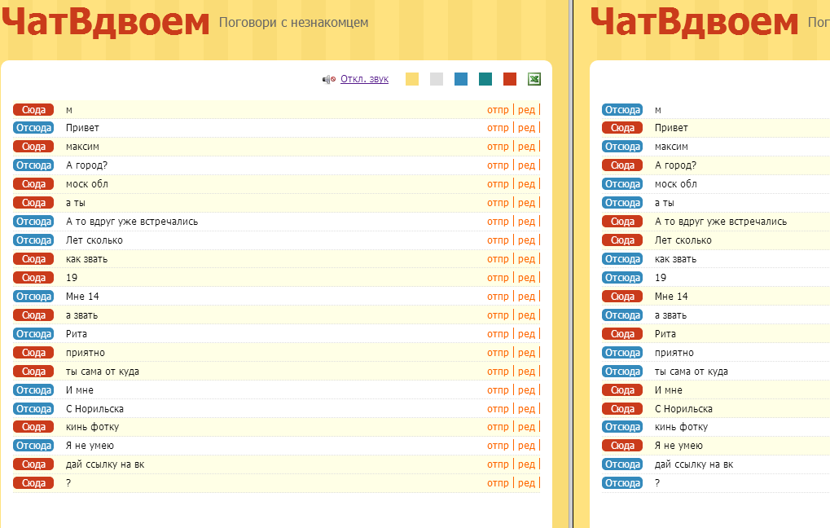
Task: Click 'ред' on the 'моск обл' row
Action: click(x=526, y=184)
